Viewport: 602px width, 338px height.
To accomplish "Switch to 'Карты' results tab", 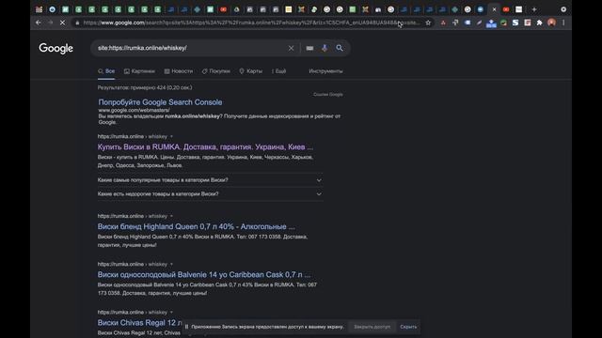I will (x=251, y=71).
